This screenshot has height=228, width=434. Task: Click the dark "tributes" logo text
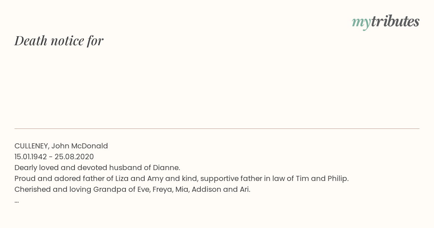[395, 22]
